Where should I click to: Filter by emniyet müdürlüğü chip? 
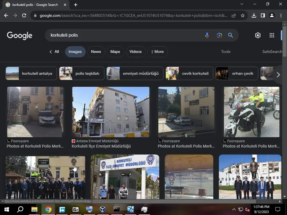point(135,73)
